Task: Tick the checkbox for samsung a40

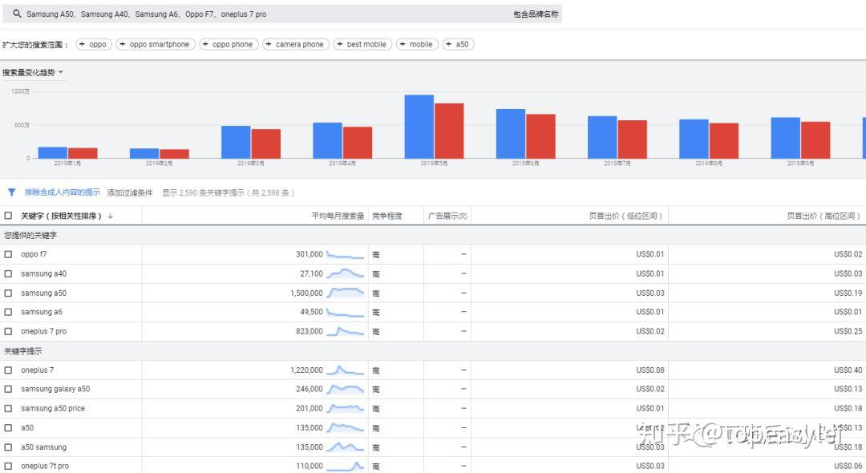Action: pos(8,273)
